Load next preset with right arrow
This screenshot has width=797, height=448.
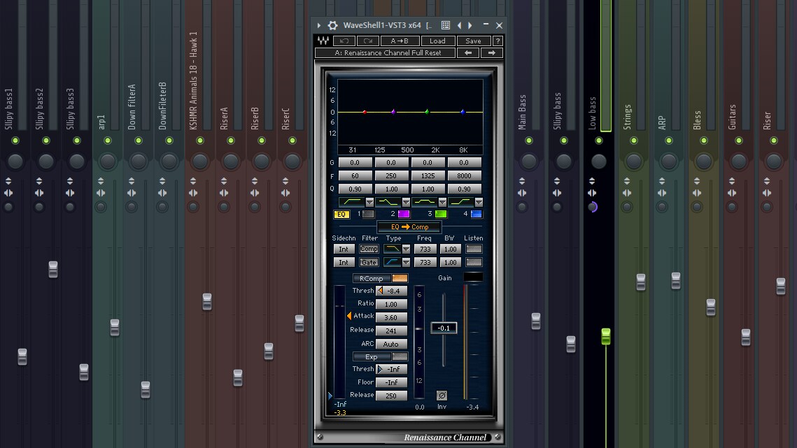pyautogui.click(x=491, y=53)
